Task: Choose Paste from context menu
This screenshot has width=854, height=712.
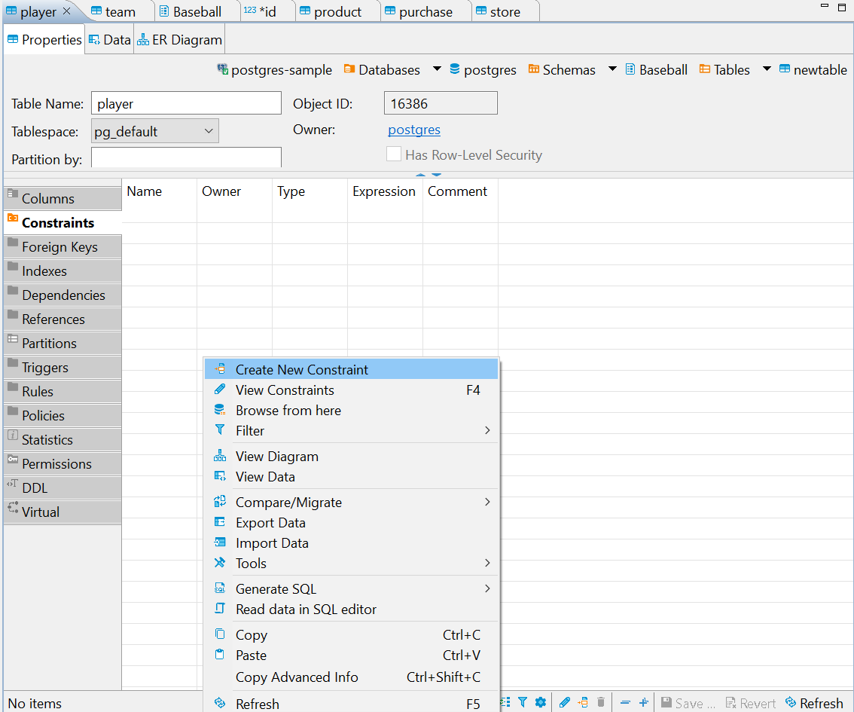Action: (351, 655)
